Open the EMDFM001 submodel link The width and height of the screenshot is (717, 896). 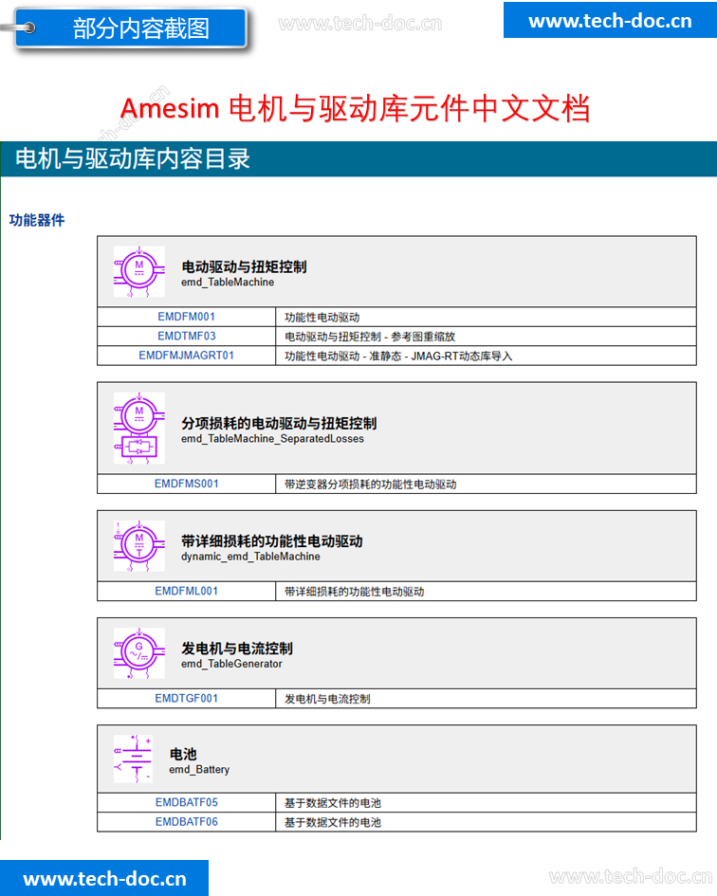coord(187,317)
